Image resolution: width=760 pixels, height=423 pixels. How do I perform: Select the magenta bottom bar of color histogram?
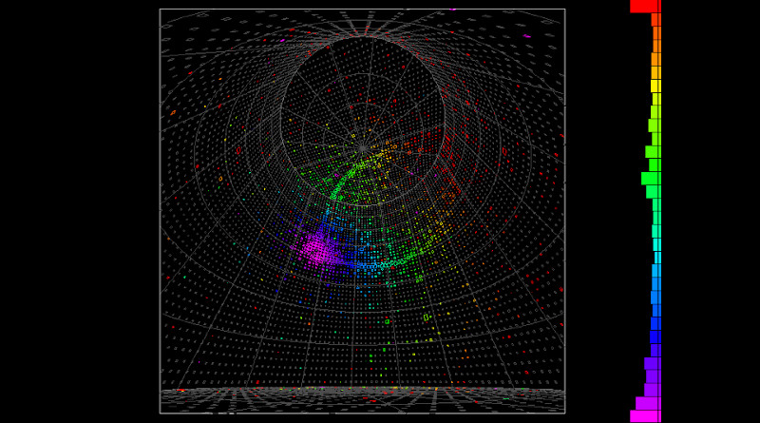[x=645, y=416]
